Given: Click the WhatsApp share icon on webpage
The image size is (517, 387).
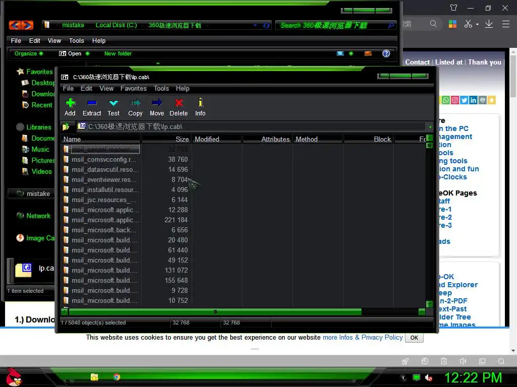Looking at the screenshot, I should (446, 100).
